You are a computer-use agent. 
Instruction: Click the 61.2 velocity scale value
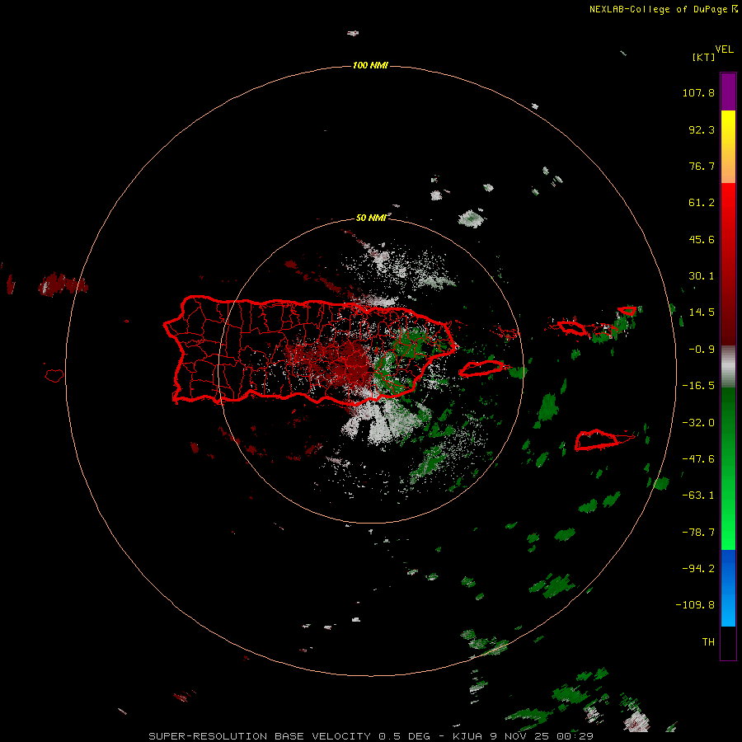(x=702, y=203)
